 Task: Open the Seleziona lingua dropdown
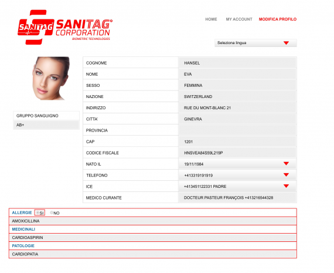tap(255, 43)
